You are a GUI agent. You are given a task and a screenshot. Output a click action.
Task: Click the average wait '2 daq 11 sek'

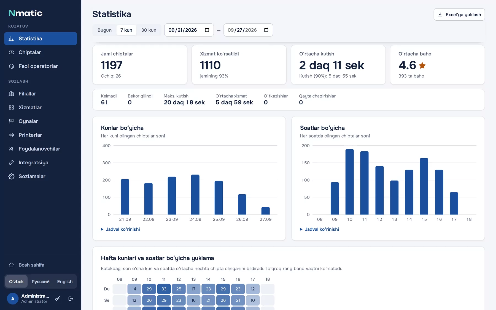pos(331,65)
